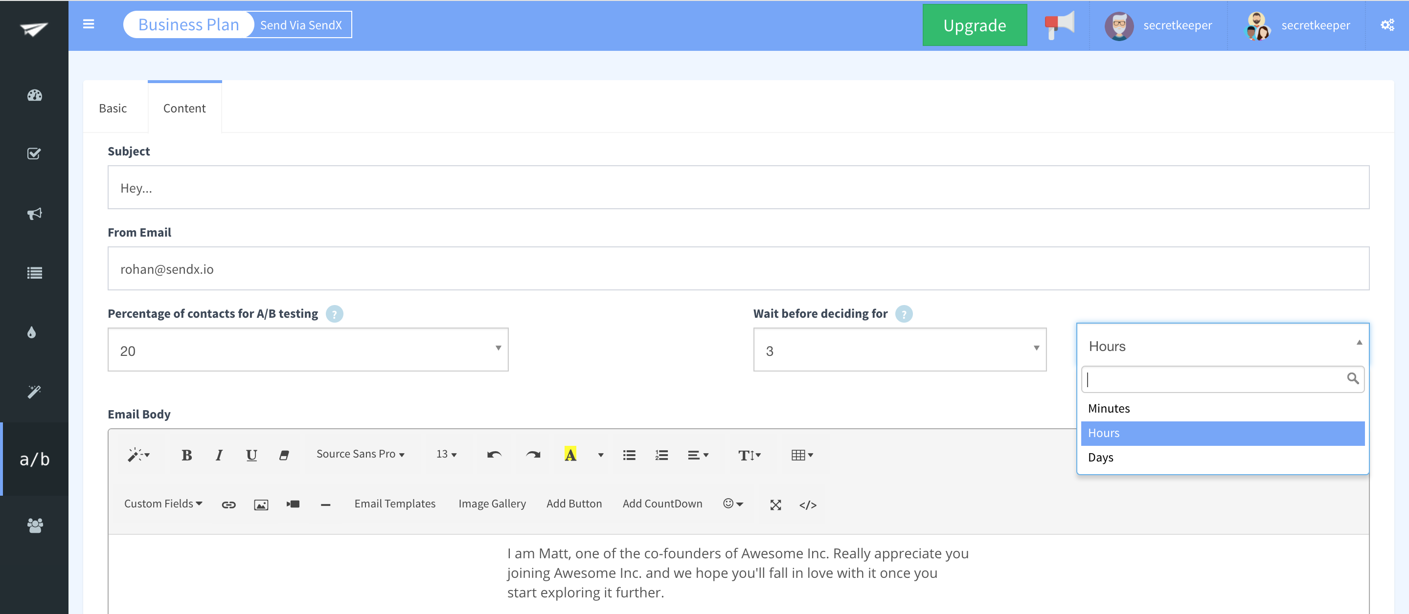Select Days from the unit list
This screenshot has height=614, width=1409.
click(x=1223, y=458)
